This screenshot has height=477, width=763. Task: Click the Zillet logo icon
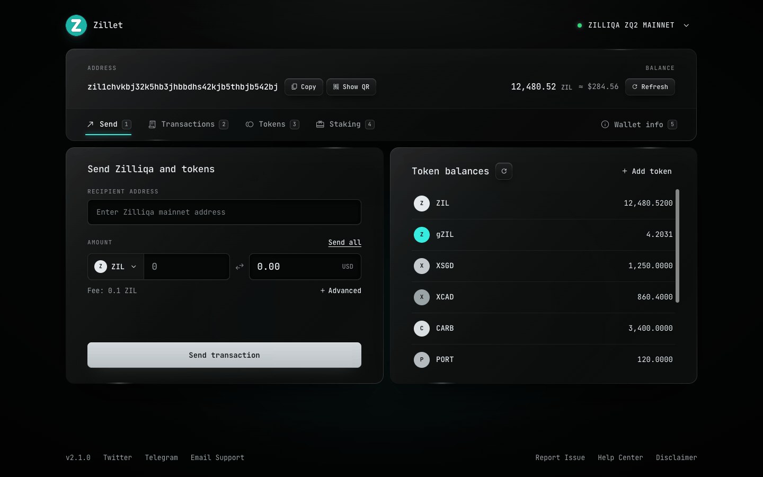click(x=76, y=25)
